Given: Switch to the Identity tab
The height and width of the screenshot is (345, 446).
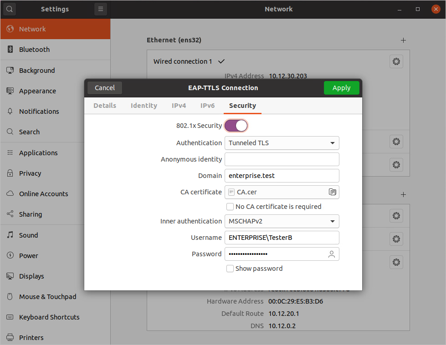Looking at the screenshot, I should (144, 106).
